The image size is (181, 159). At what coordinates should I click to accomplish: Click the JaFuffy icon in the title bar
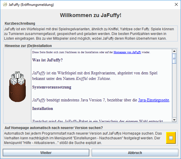pyautogui.click(x=5, y=5)
